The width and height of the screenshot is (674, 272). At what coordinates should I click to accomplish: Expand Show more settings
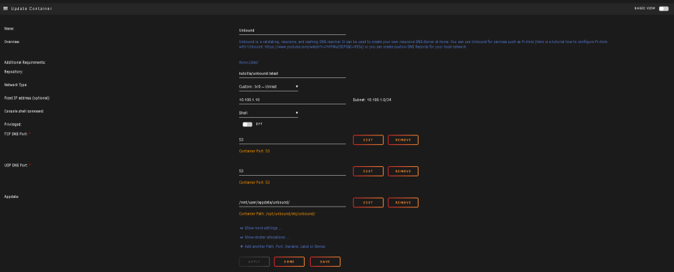pyautogui.click(x=260, y=228)
